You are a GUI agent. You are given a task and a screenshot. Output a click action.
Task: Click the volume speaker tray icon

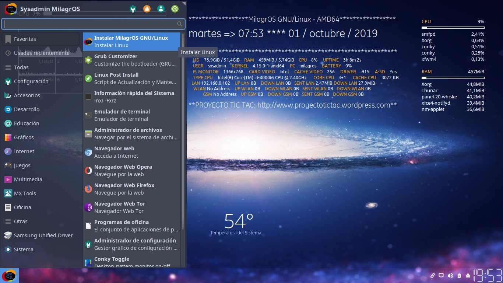[x=450, y=276]
